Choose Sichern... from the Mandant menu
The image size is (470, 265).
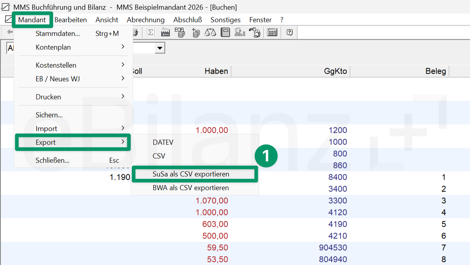73,115
